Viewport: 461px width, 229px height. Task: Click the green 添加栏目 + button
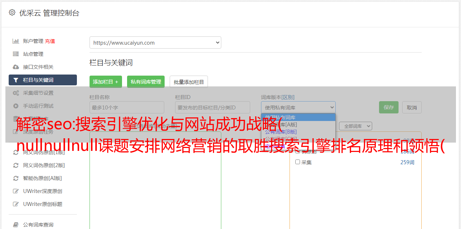(106, 82)
